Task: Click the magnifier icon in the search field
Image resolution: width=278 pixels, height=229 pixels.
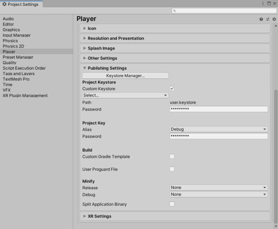Action: click(x=175, y=11)
